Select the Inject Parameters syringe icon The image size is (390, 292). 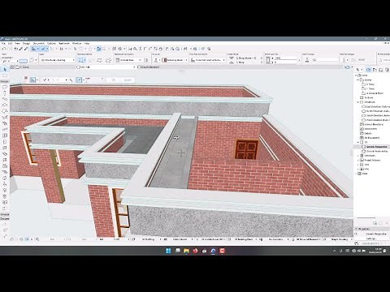[x=26, y=49]
